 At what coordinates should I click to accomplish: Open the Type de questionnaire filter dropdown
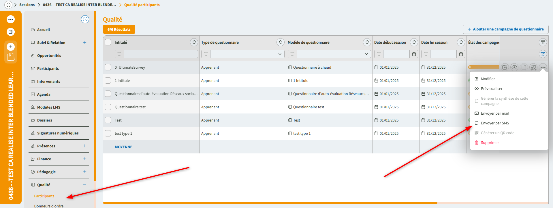coord(279,54)
